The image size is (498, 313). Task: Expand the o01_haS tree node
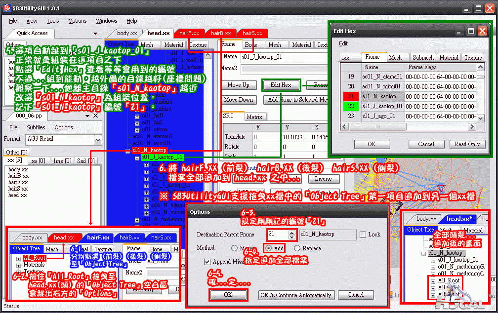[x=137, y=123]
